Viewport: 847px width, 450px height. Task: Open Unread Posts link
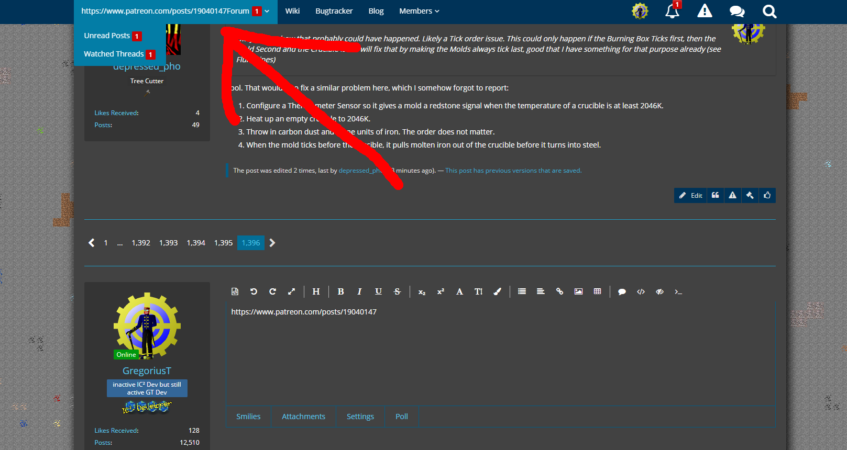[107, 36]
